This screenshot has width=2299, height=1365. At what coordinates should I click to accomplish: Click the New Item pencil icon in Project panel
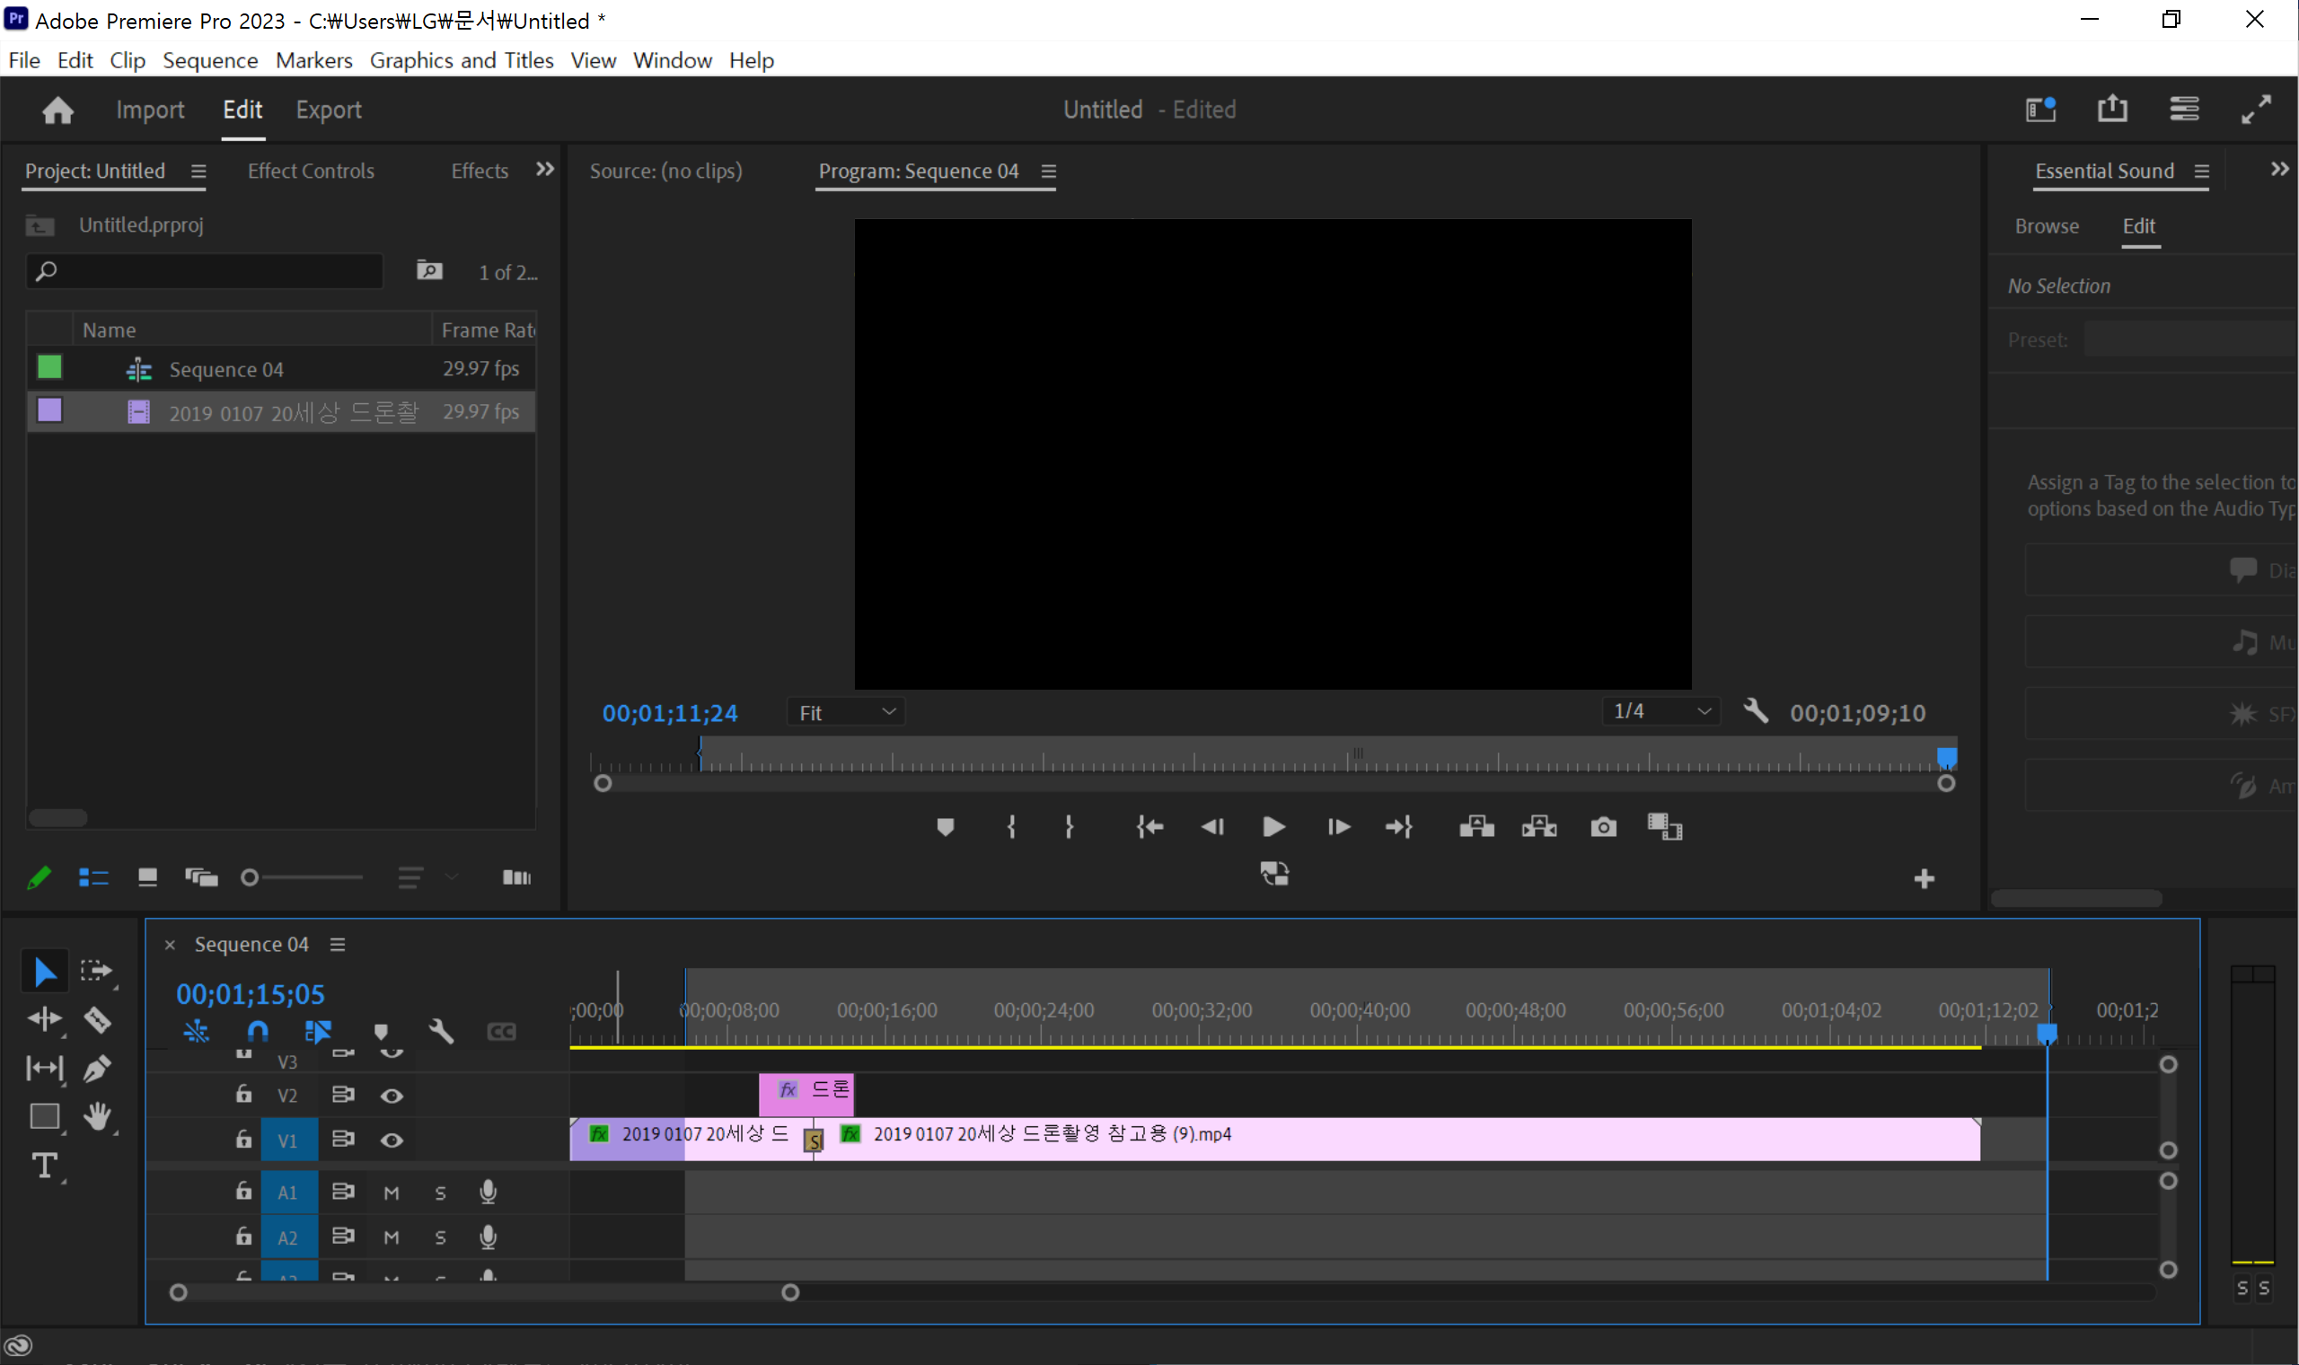tap(39, 877)
